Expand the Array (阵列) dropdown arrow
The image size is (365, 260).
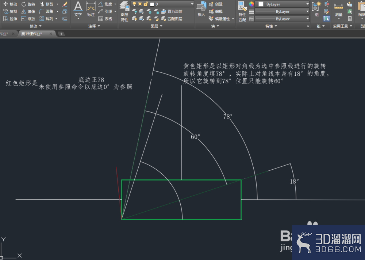click(x=56, y=19)
